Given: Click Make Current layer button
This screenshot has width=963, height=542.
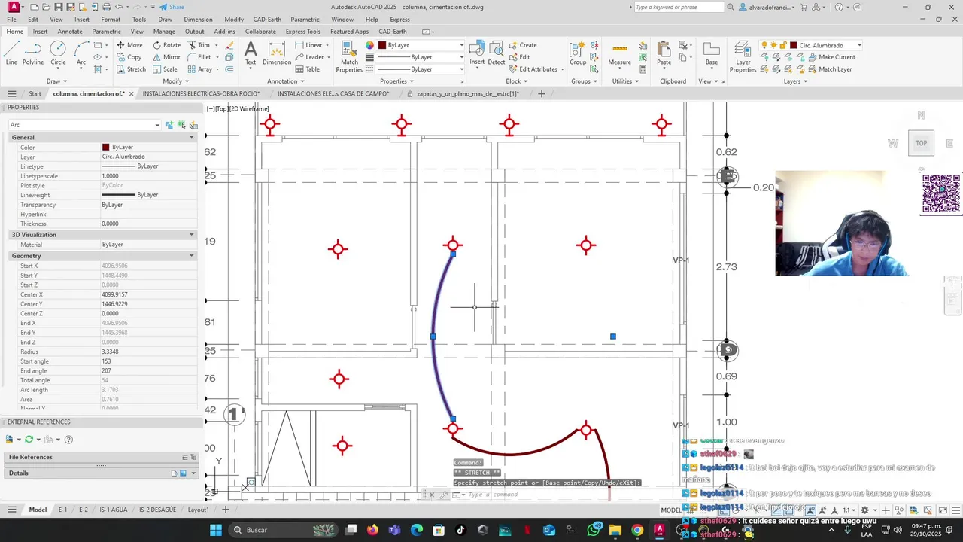Looking at the screenshot, I should tap(831, 57).
